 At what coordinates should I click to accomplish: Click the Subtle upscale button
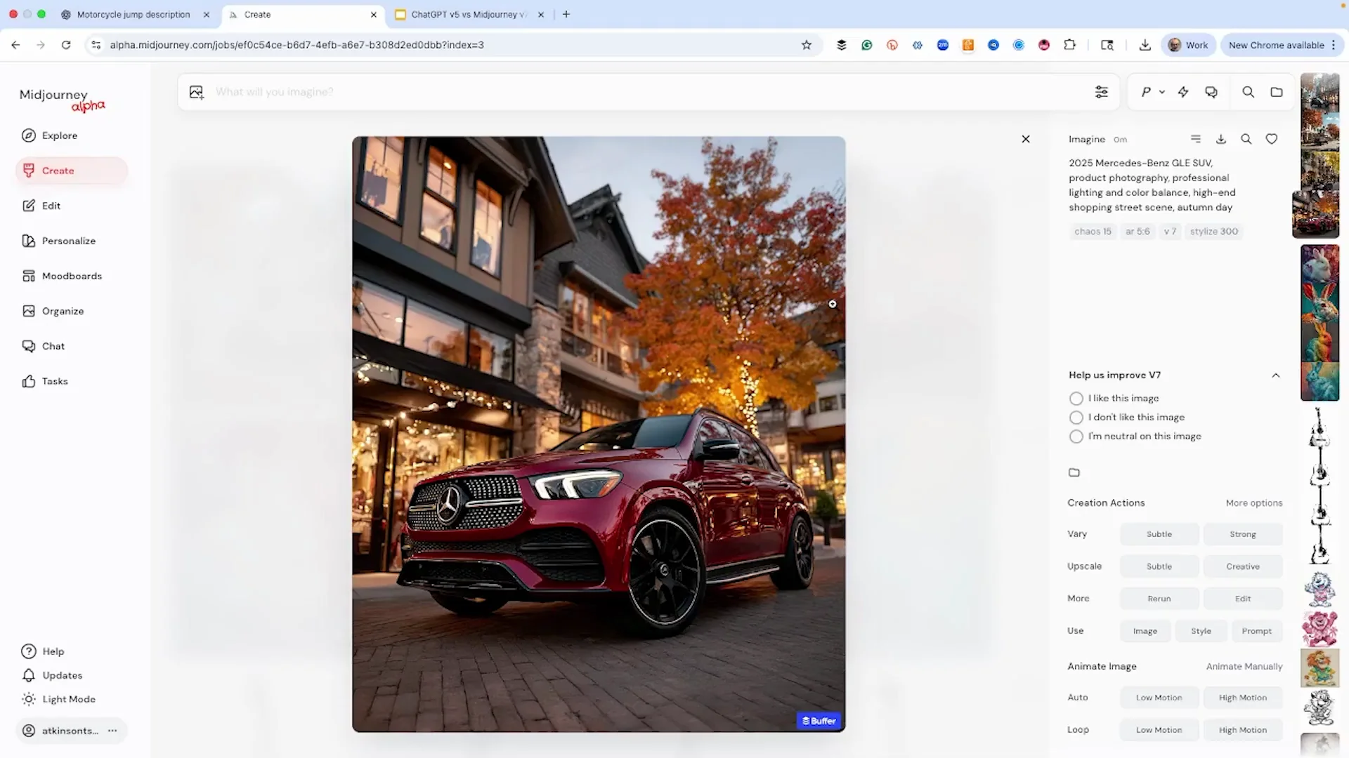(x=1159, y=566)
